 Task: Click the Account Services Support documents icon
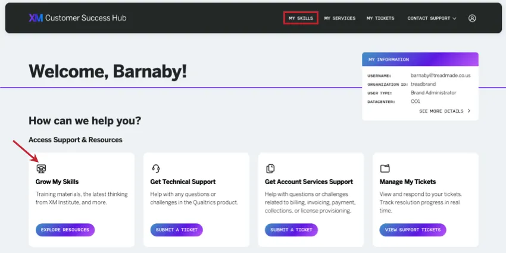click(x=270, y=168)
